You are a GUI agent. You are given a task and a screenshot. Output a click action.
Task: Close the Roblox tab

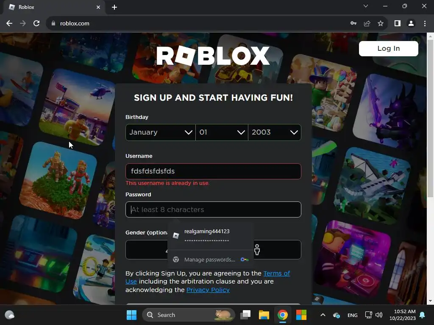click(x=98, y=7)
